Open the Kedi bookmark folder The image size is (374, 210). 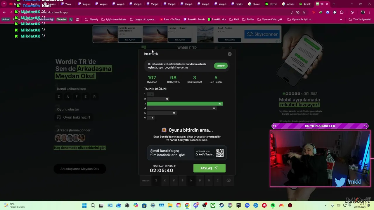point(234,20)
